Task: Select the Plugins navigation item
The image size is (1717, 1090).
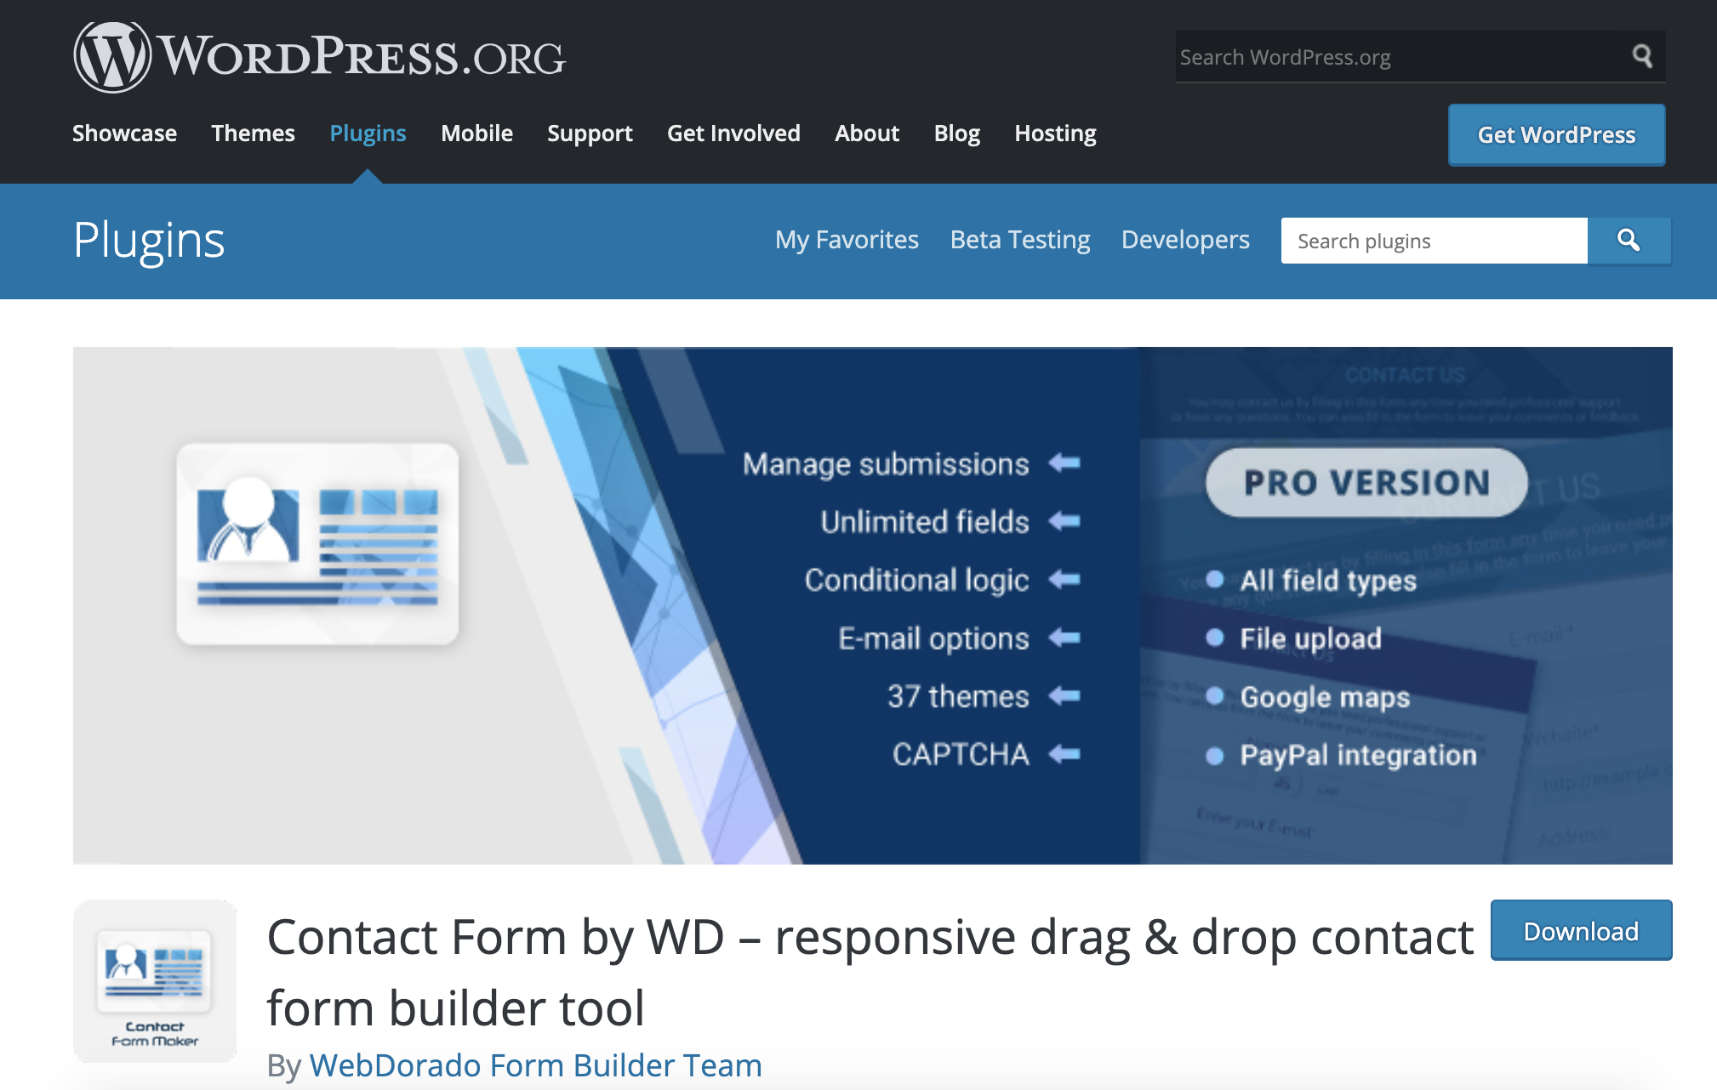Action: (x=368, y=133)
